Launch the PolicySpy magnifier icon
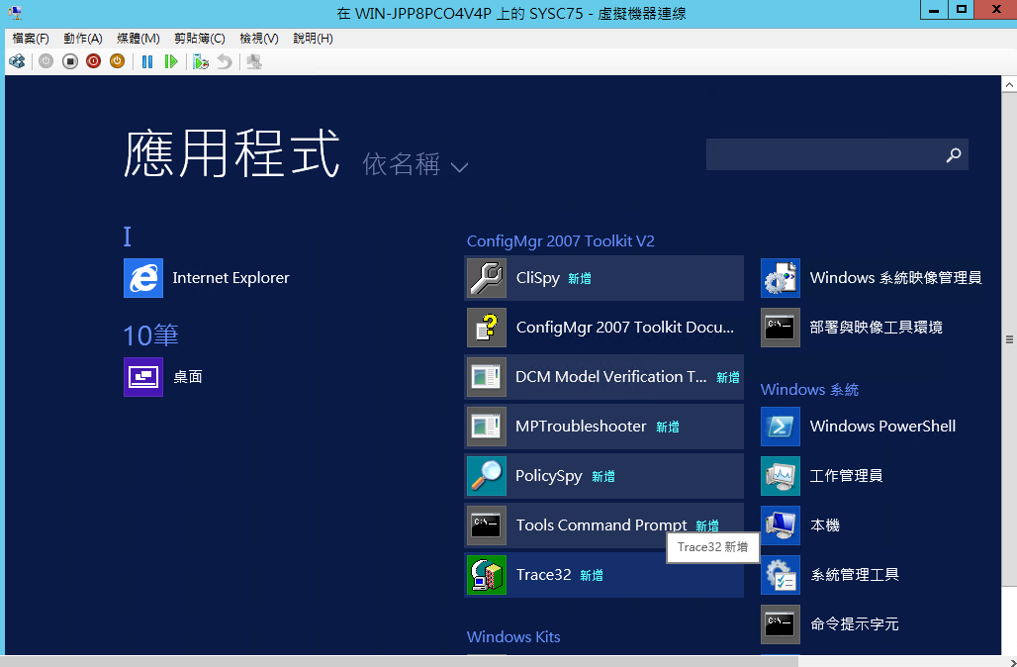Screen dimensions: 1017x667 click(487, 476)
